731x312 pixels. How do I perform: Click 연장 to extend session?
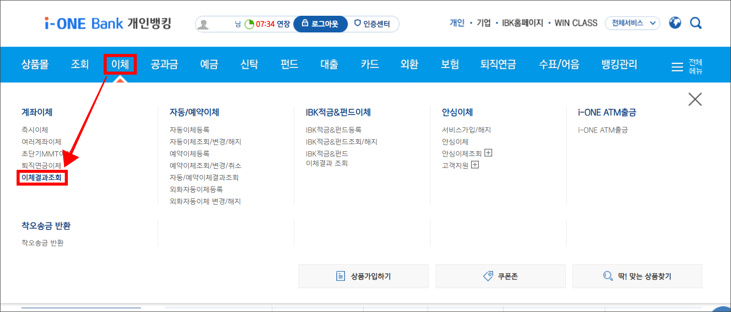(283, 24)
